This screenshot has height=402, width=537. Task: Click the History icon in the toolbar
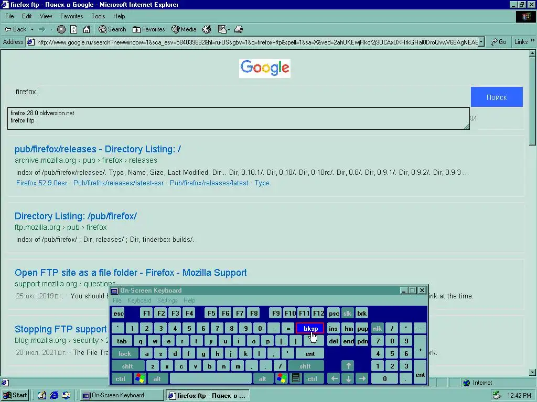tap(207, 29)
